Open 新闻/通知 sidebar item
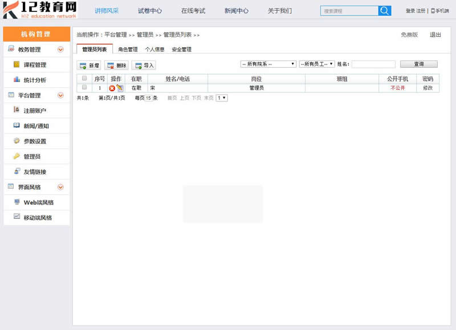 (x=36, y=126)
